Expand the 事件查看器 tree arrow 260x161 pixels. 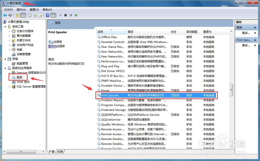9,36
